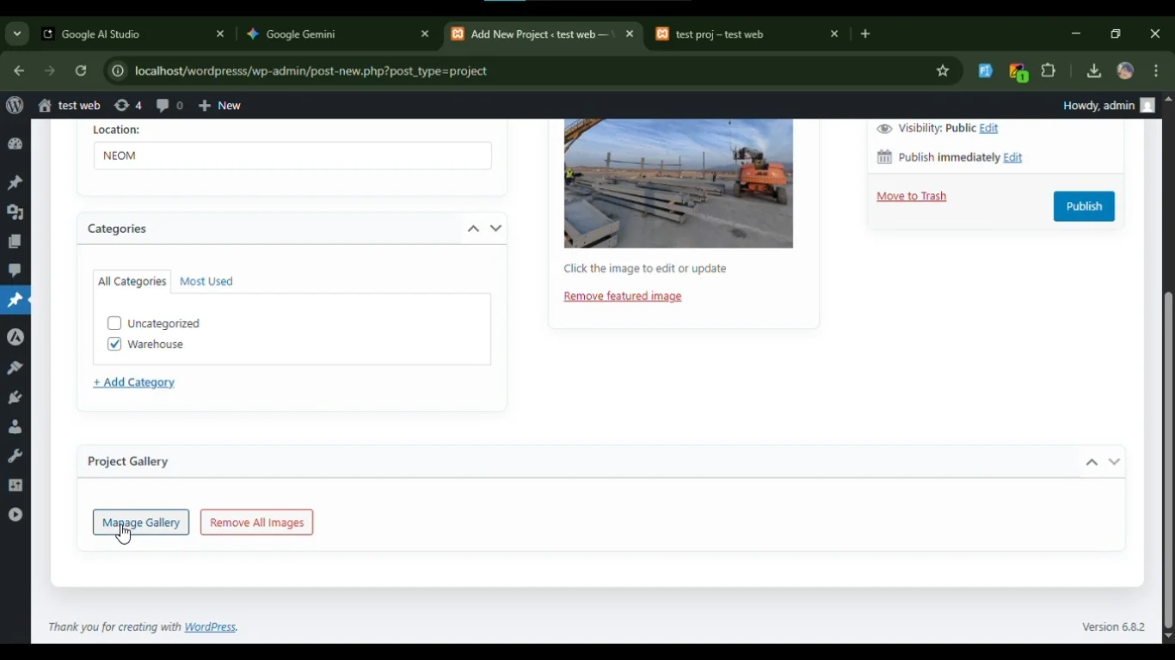This screenshot has width=1175, height=660.
Task: Move Categories panel up
Action: 473,229
